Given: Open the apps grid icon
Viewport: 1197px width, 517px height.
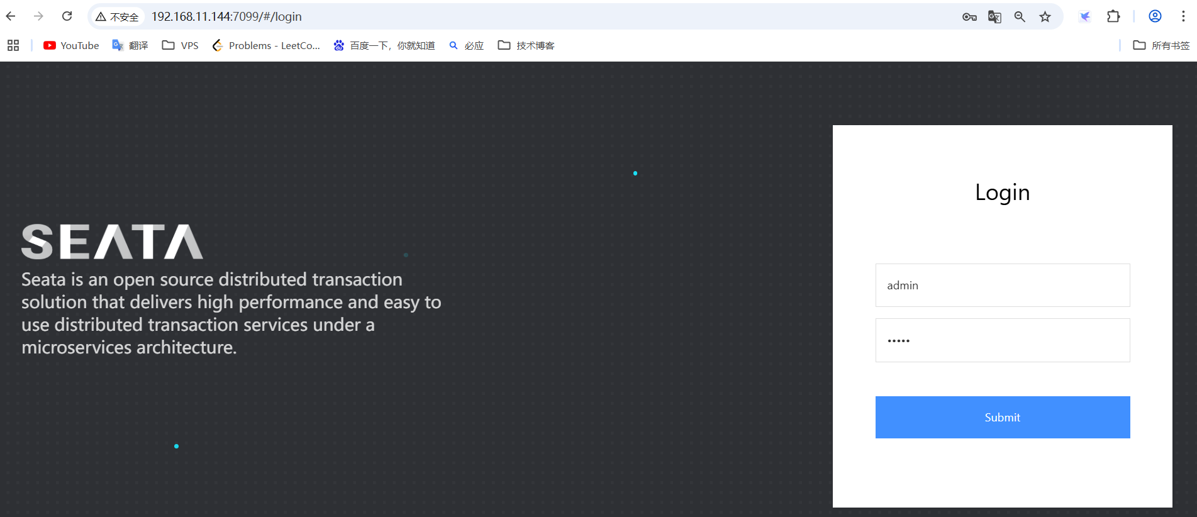Looking at the screenshot, I should [13, 45].
